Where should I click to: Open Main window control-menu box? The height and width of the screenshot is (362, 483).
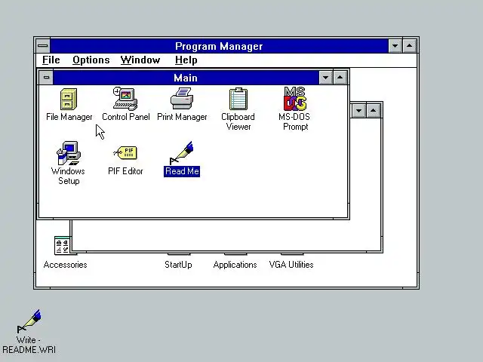coord(46,77)
